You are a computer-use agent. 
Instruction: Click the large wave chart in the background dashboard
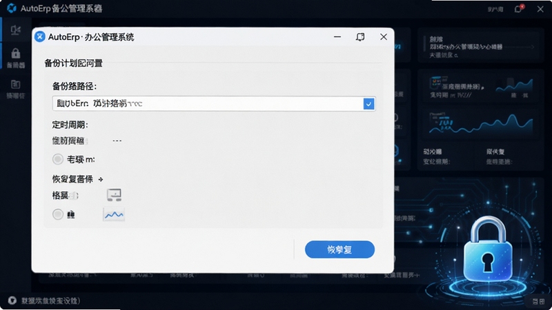pos(481,125)
